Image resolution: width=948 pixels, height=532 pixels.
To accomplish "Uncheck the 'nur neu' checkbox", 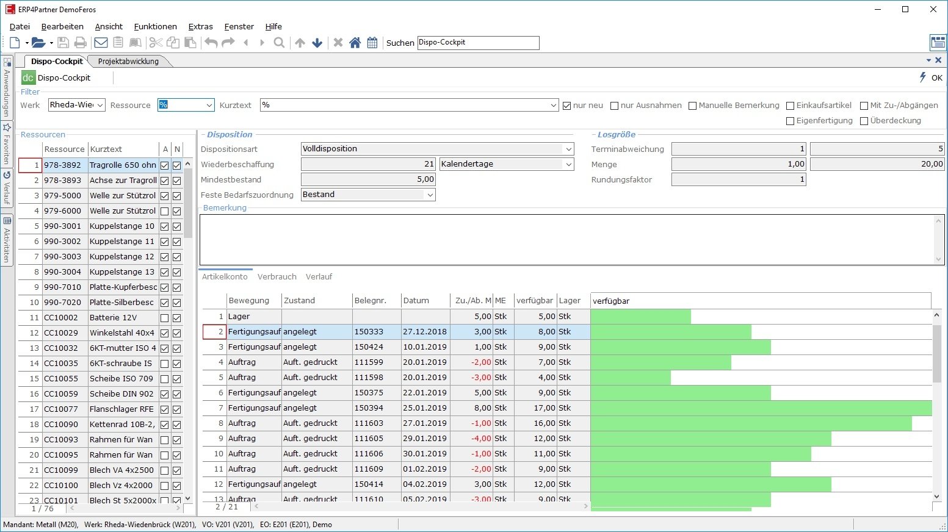I will (566, 106).
